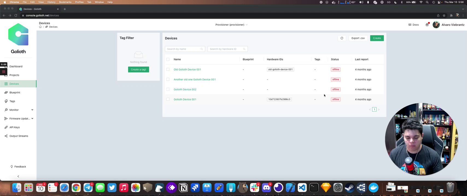
Task: Click the Export .csv button
Action: pyautogui.click(x=358, y=38)
